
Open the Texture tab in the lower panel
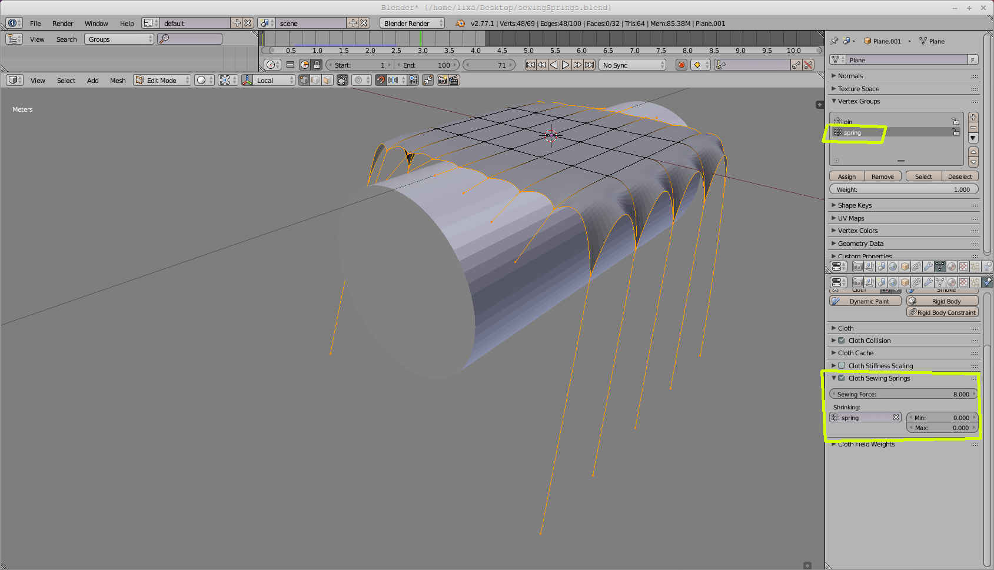coord(963,282)
